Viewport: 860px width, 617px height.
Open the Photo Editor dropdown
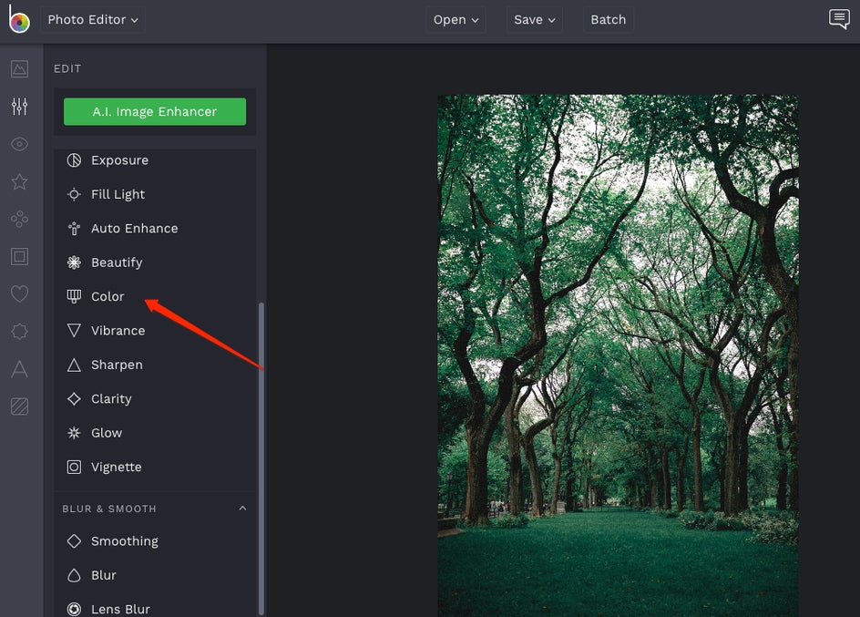tap(93, 20)
